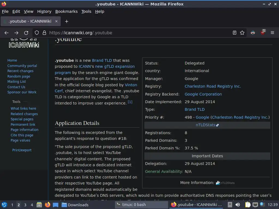The width and height of the screenshot is (279, 209).
Task: Open uBlock Origin extension icon
Action: 263,32
